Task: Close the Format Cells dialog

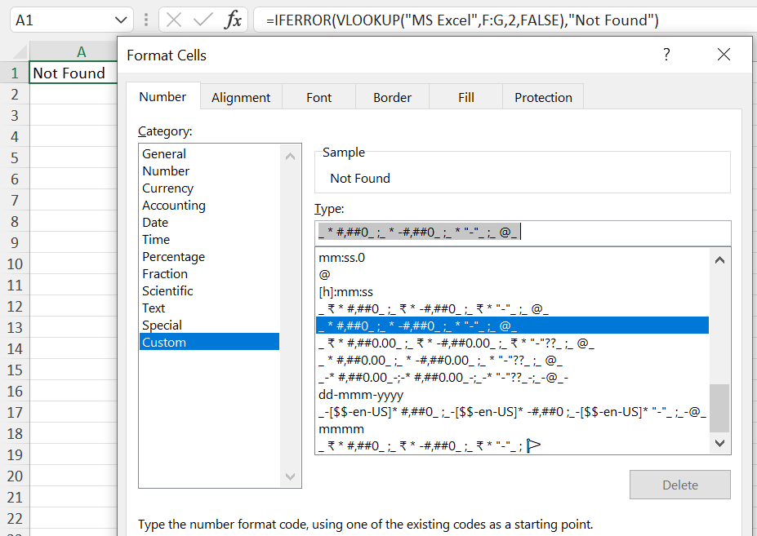Action: click(724, 54)
